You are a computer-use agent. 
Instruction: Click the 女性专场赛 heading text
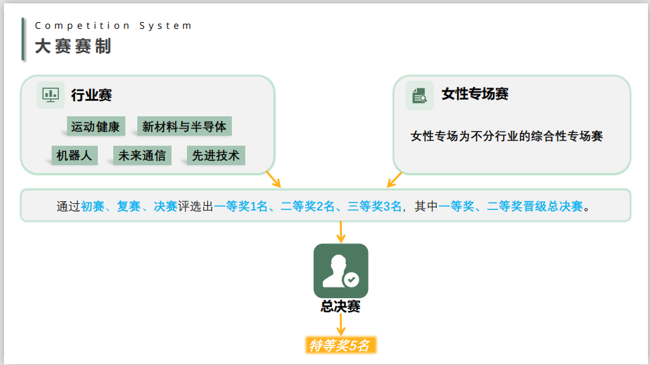point(475,94)
